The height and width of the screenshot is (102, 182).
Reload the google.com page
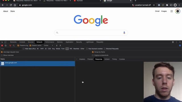[x=11, y=5]
